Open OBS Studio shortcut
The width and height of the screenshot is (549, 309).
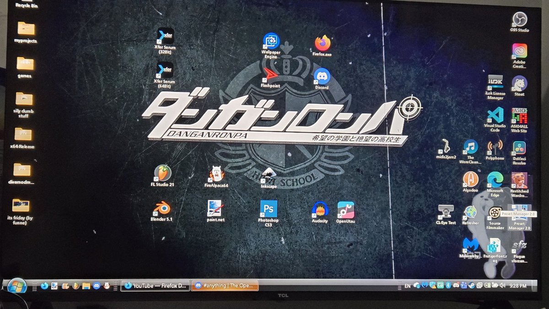(519, 22)
